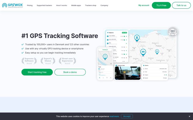Image resolution: width=193 pixels, height=120 pixels.
Task: Select the bicycle map pin
Action: tap(157, 51)
